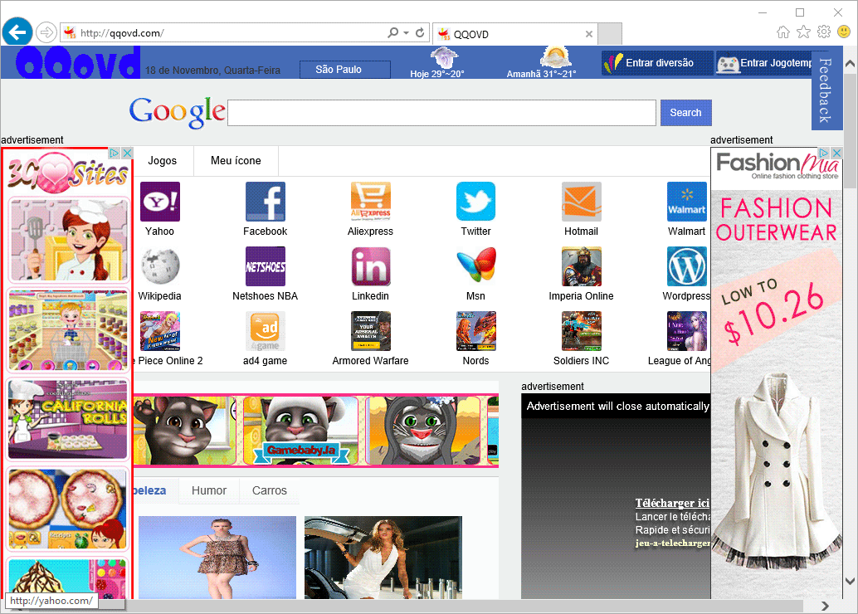The height and width of the screenshot is (614, 858).
Task: Follow the Télécharger ici link
Action: [672, 503]
